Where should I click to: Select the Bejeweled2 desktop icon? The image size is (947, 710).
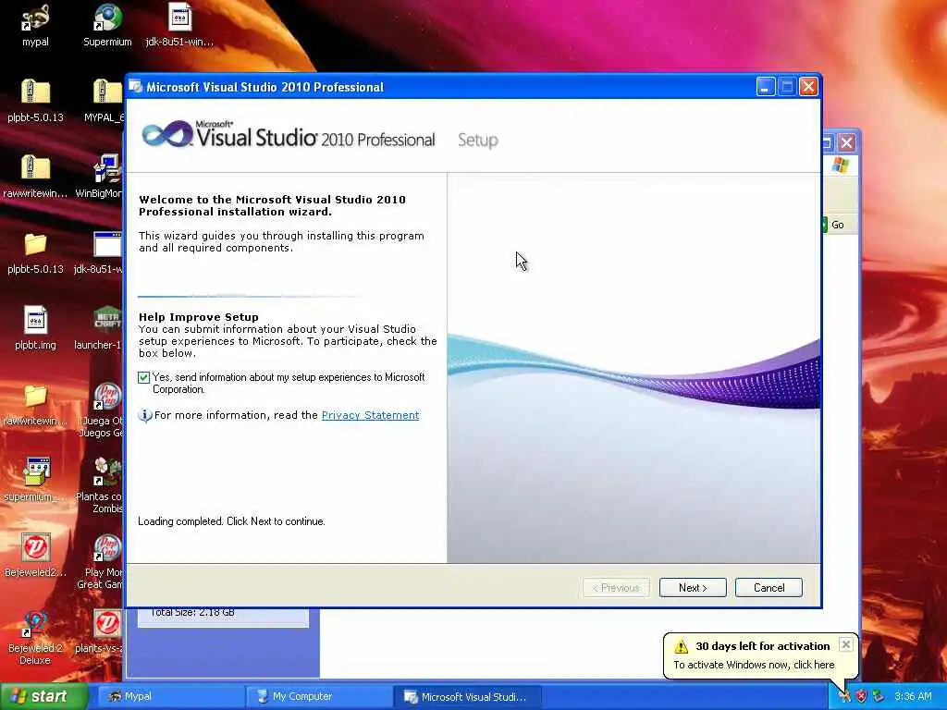(35, 548)
